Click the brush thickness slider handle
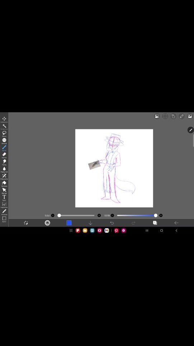 coord(59,216)
